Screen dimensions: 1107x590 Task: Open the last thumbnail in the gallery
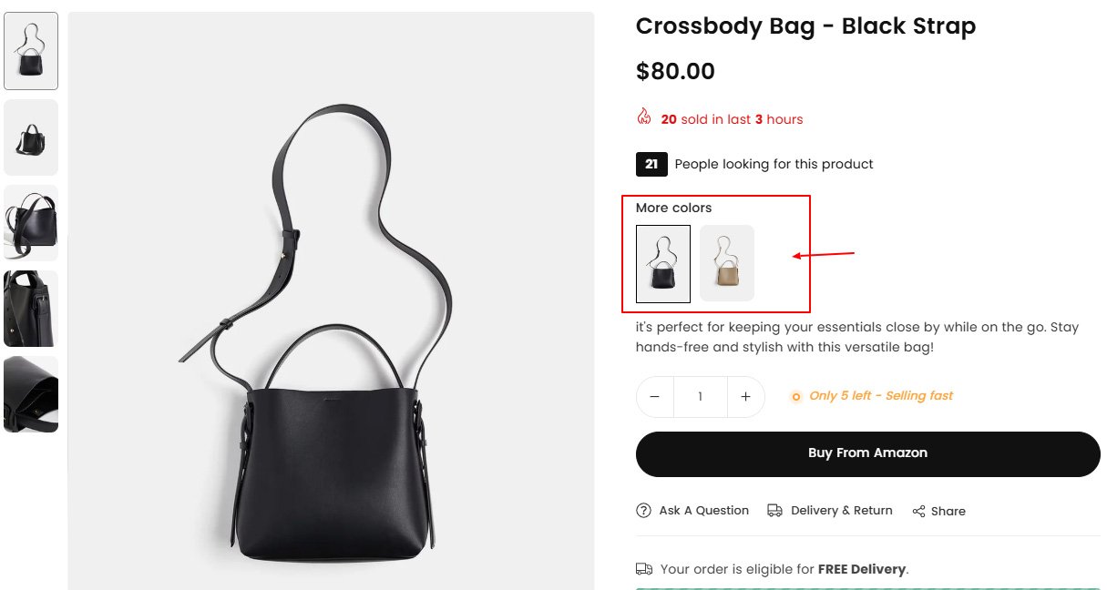coord(31,394)
